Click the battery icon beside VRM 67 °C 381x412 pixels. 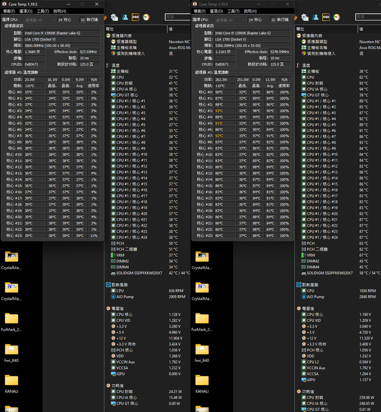click(303, 255)
